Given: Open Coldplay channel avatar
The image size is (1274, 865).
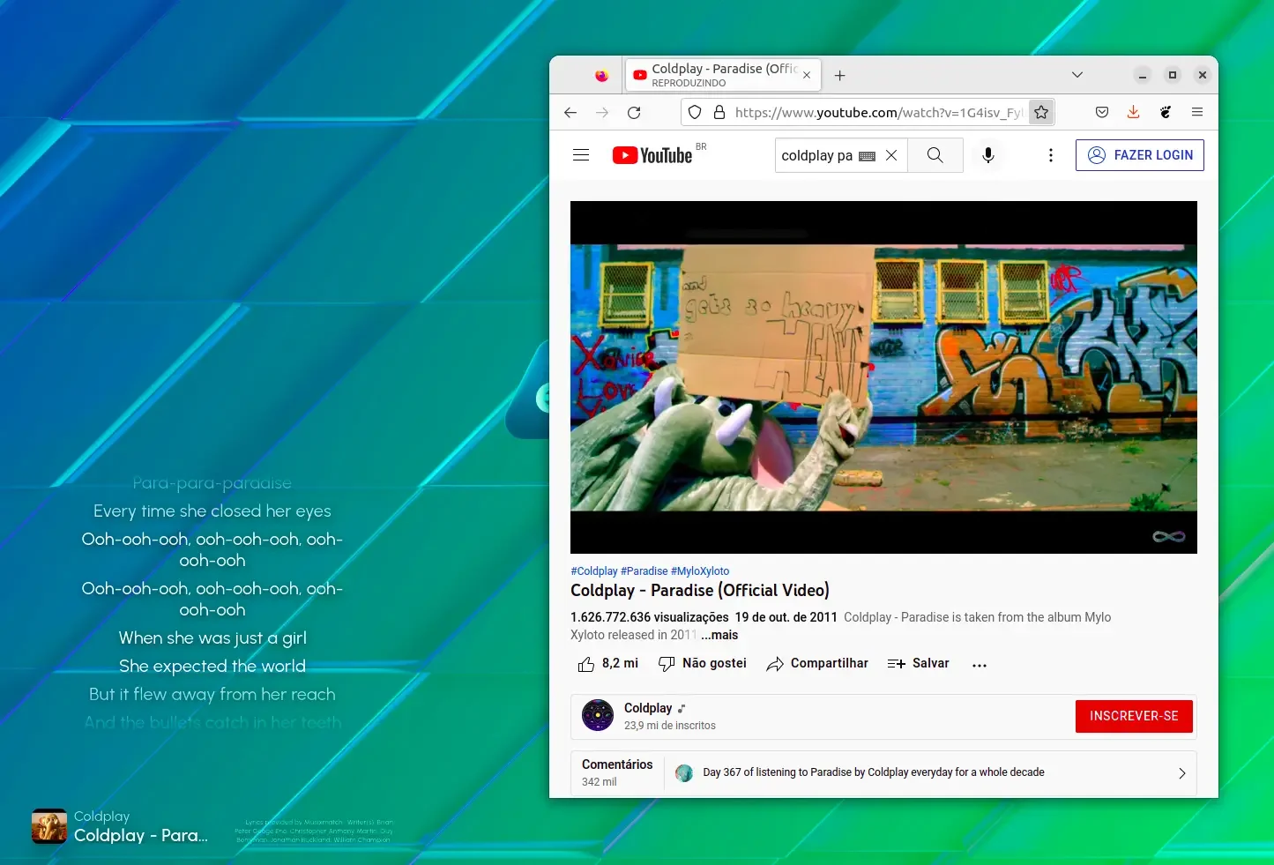Looking at the screenshot, I should pyautogui.click(x=598, y=715).
